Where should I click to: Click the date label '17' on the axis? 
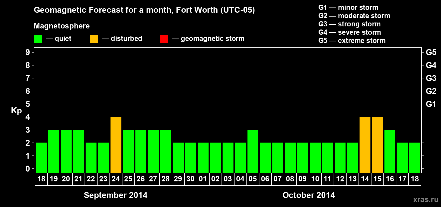(402, 179)
